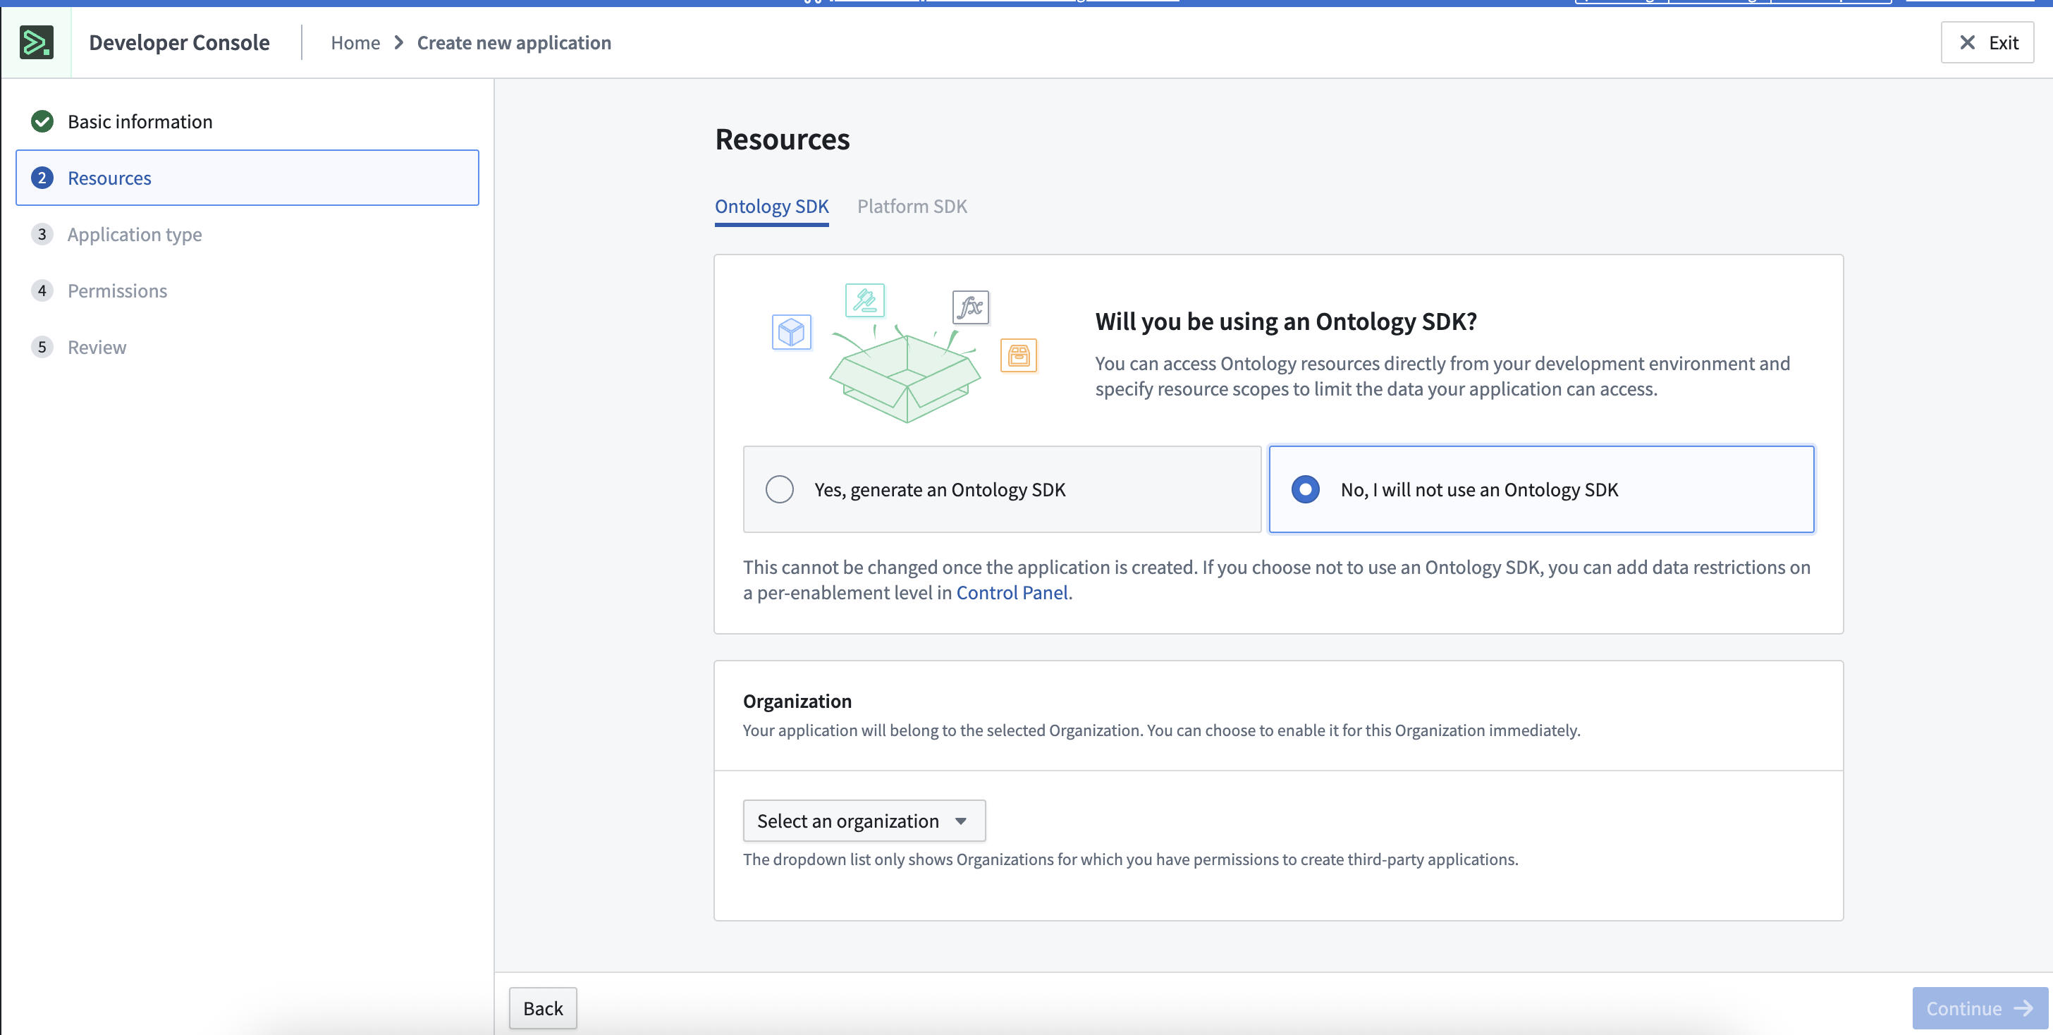
Task: Click the step 2 number badge
Action: point(42,178)
